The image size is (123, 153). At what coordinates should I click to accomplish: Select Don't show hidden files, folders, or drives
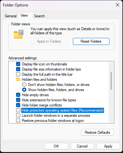click(x=24, y=85)
